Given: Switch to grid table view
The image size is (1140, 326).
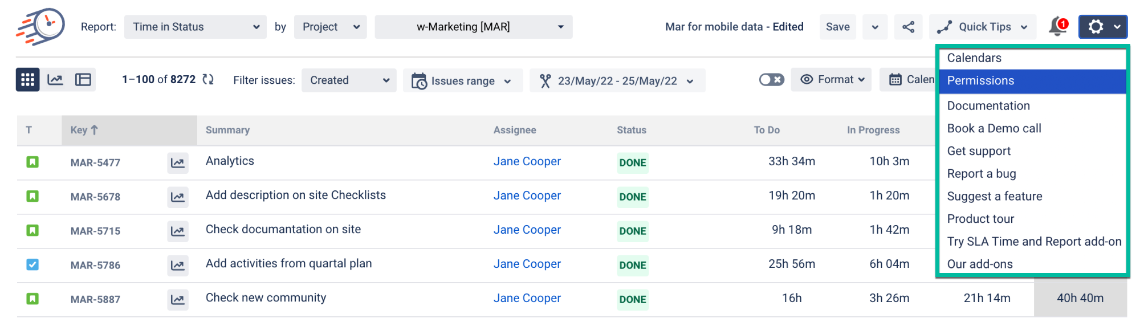Looking at the screenshot, I should coord(27,80).
